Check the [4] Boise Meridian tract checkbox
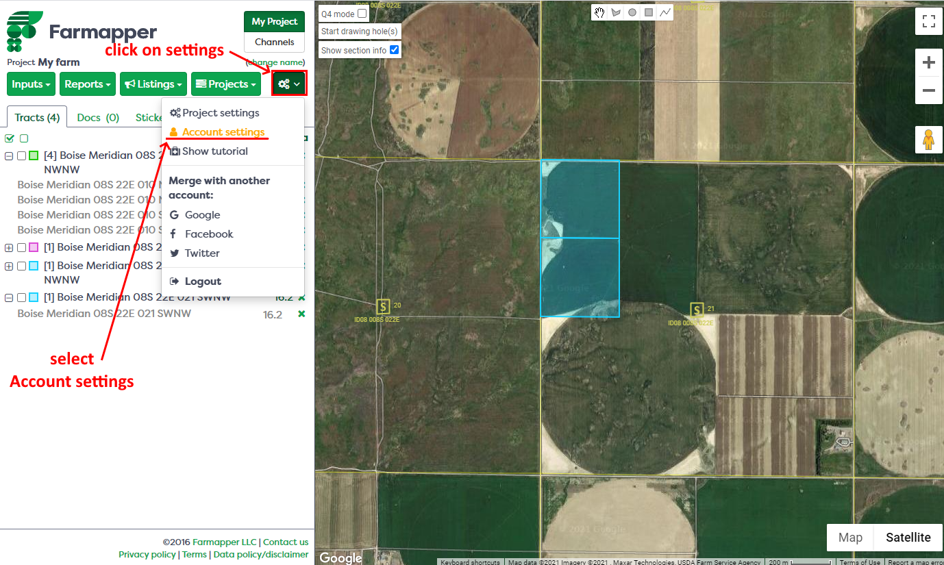944x565 pixels. point(21,156)
